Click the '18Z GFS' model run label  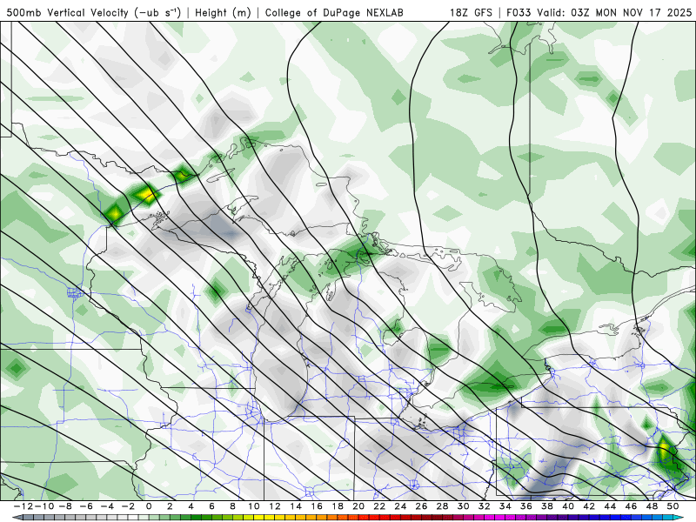click(x=471, y=12)
